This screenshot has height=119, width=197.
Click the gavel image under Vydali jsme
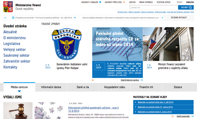point(18,111)
